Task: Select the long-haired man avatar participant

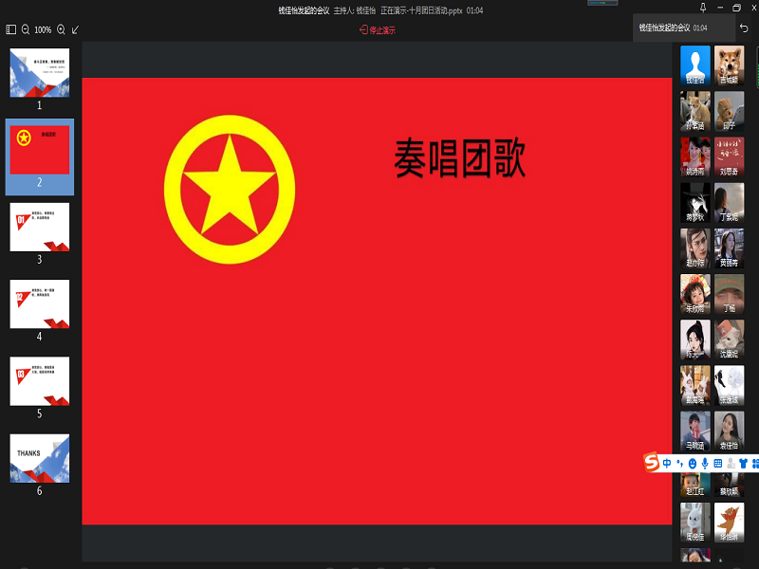Action: [x=695, y=248]
